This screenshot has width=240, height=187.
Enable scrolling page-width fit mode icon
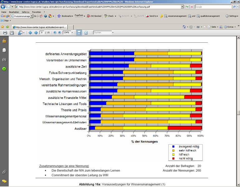(x=79, y=33)
